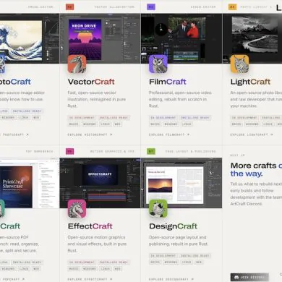Click EffectCraft's Installers Ready tag
The image size is (282, 282).
pyautogui.click(x=114, y=262)
